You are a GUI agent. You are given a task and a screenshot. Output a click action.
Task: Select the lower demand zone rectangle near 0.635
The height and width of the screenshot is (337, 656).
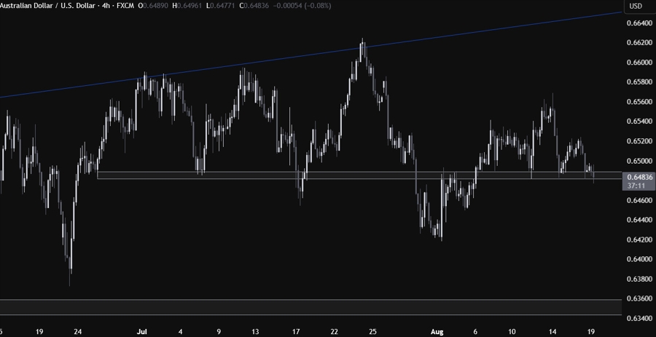point(292,307)
